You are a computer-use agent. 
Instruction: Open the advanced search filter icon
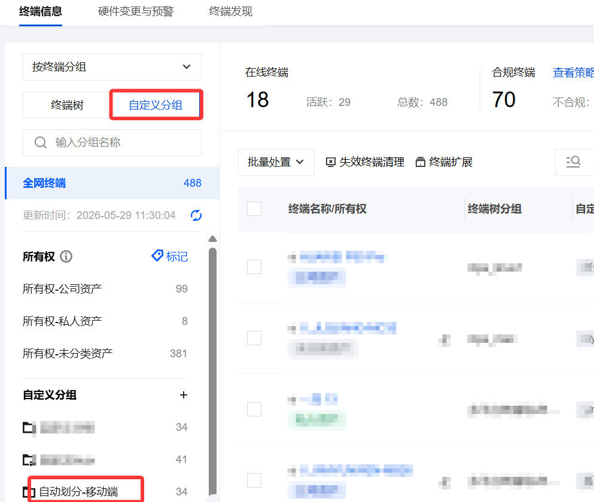click(573, 162)
